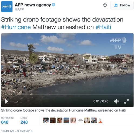This screenshot has height=135, width=135.
Task: Open the volcano avatar of last liker
Action: [101, 120]
